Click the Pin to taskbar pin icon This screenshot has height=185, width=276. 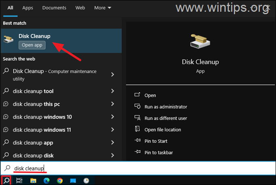[138, 151]
